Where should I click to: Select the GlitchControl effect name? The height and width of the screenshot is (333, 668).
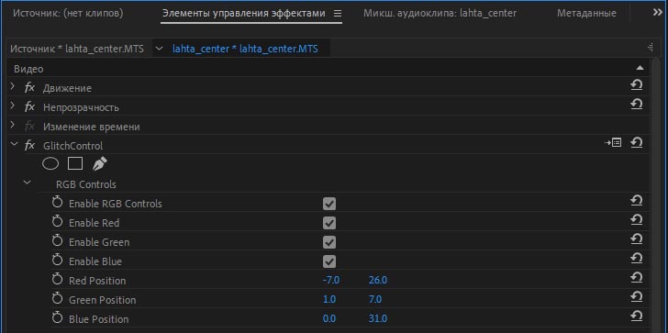72,146
